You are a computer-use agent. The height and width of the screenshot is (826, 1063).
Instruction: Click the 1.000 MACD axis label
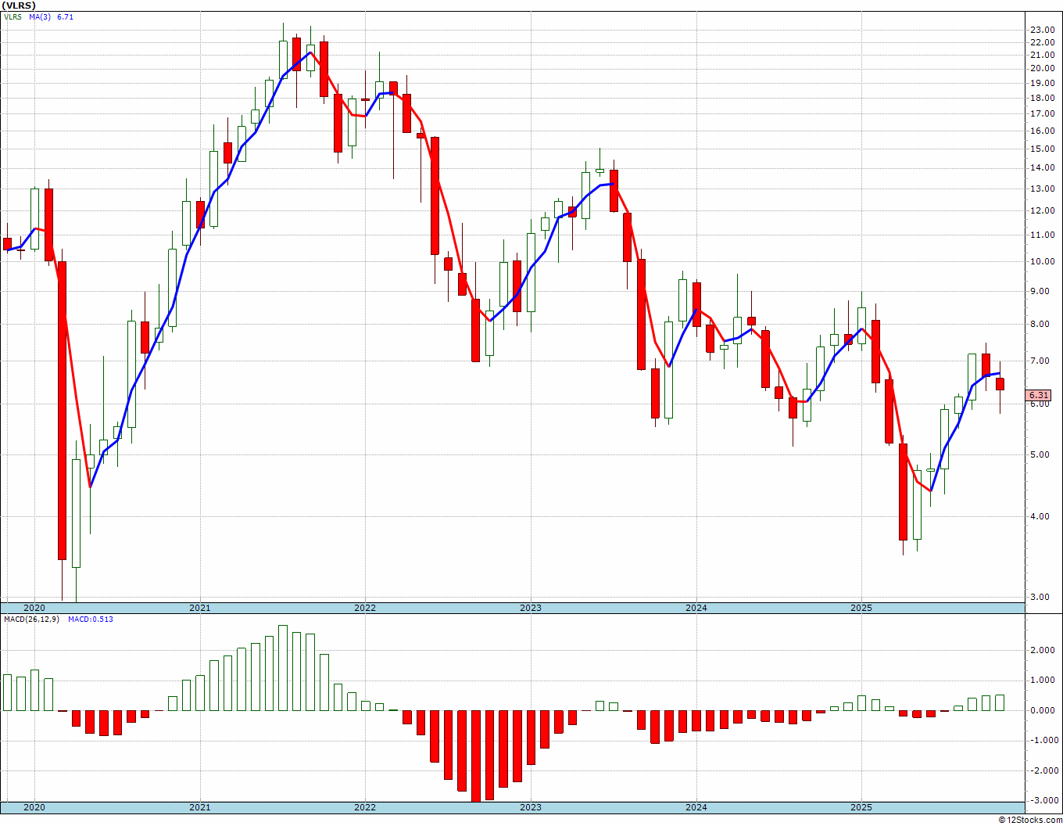click(1043, 680)
